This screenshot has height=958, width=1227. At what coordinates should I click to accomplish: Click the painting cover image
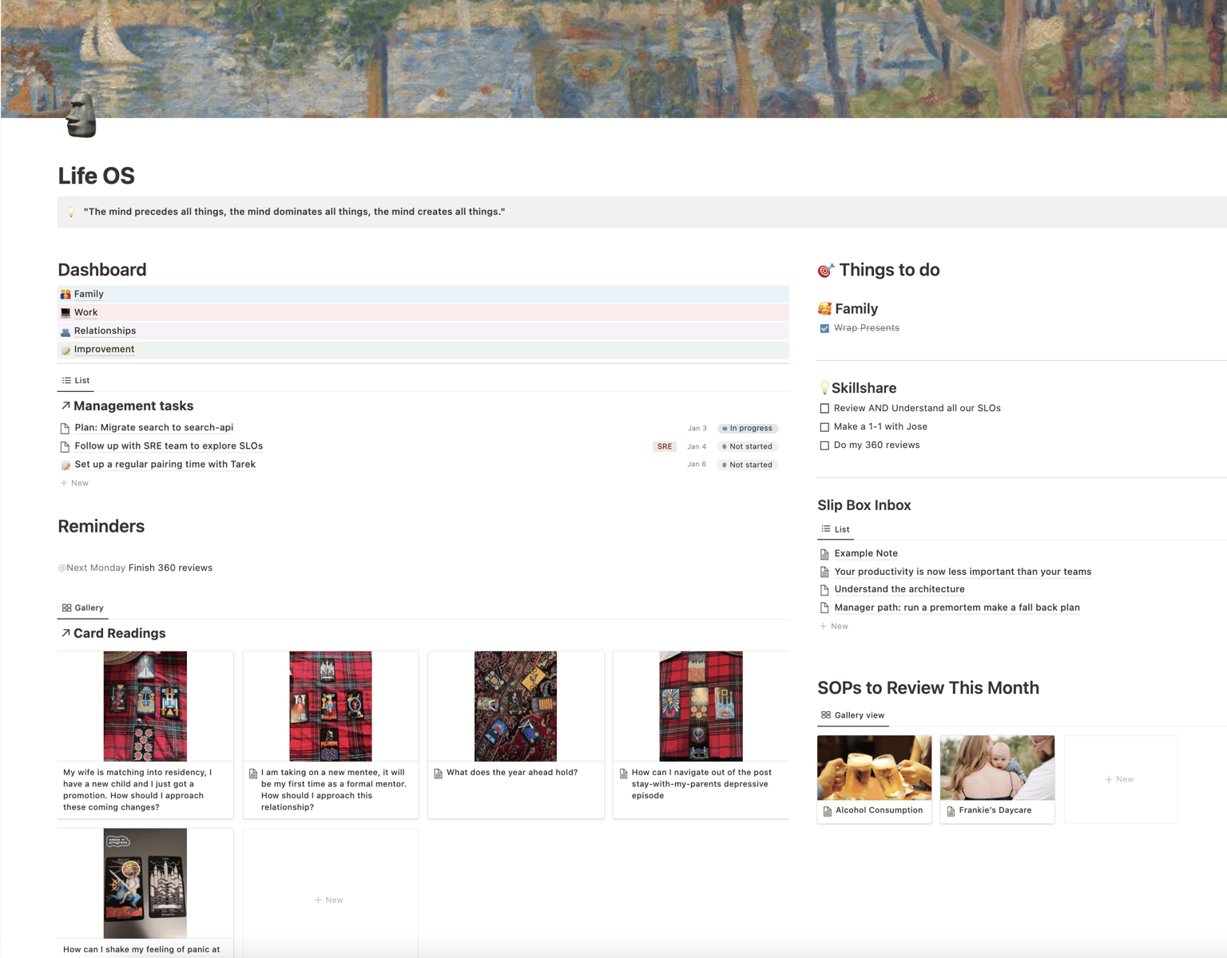tap(613, 59)
